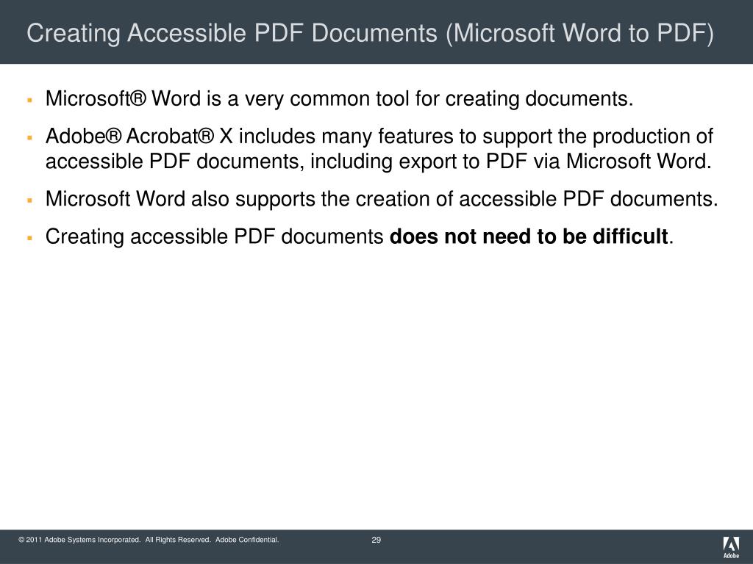Click the bullet 'Microsoft® Word is a very common tool'

(x=339, y=99)
